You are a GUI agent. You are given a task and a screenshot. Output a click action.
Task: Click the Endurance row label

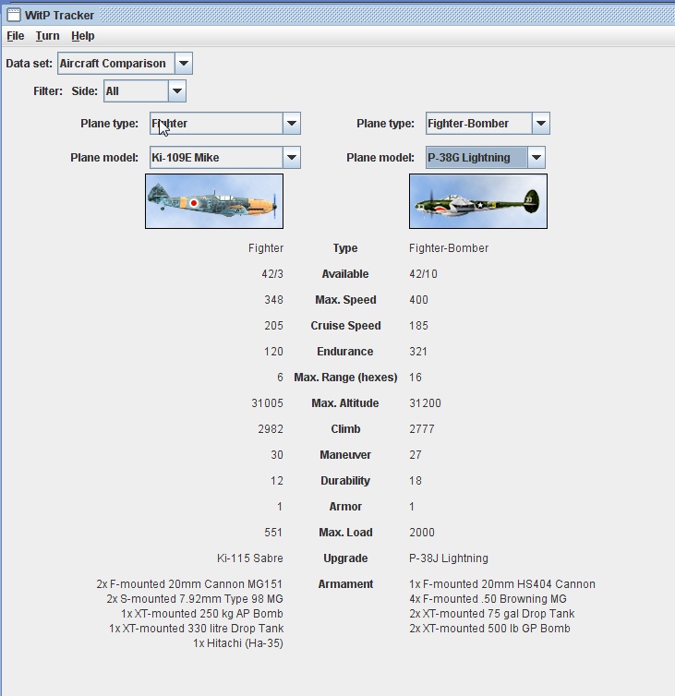(345, 351)
